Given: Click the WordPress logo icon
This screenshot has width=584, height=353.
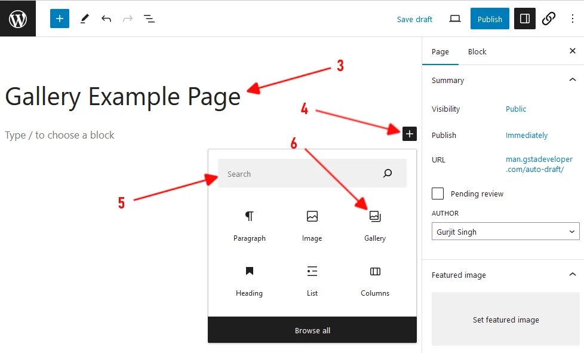Looking at the screenshot, I should 18,19.
